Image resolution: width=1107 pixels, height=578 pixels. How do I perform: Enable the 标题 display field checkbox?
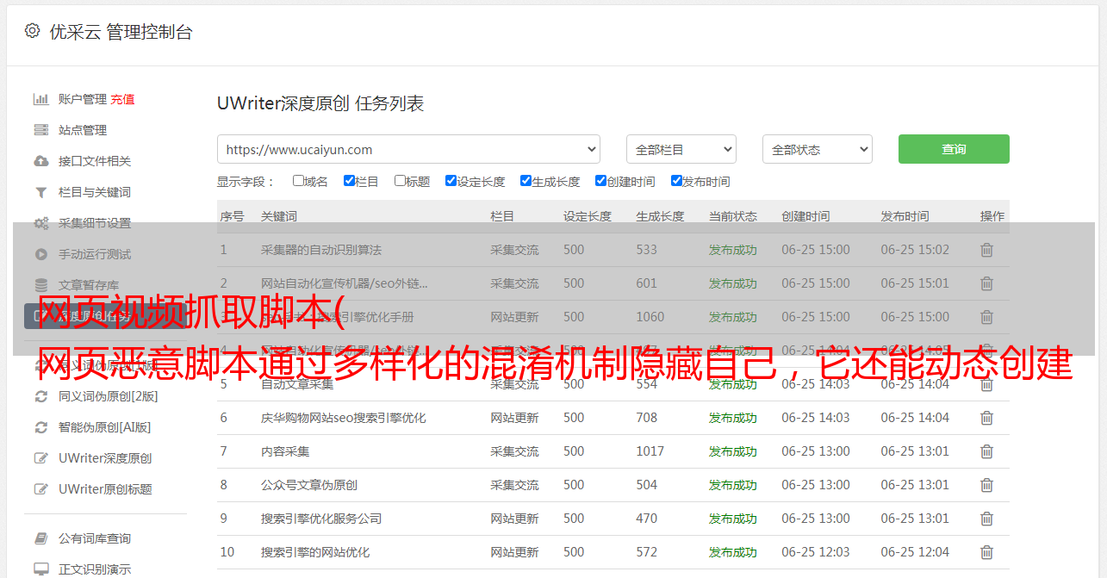click(x=400, y=181)
